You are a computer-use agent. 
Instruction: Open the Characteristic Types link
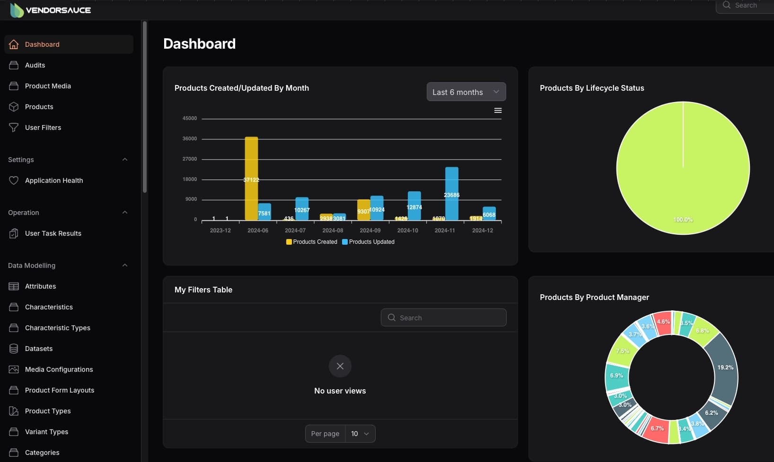click(57, 328)
